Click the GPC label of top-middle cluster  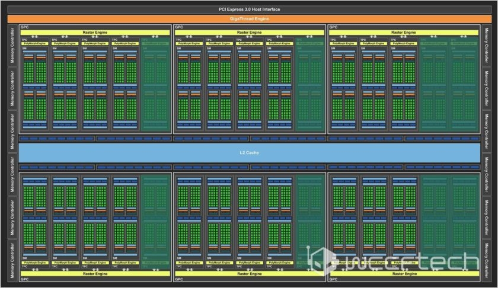click(178, 27)
